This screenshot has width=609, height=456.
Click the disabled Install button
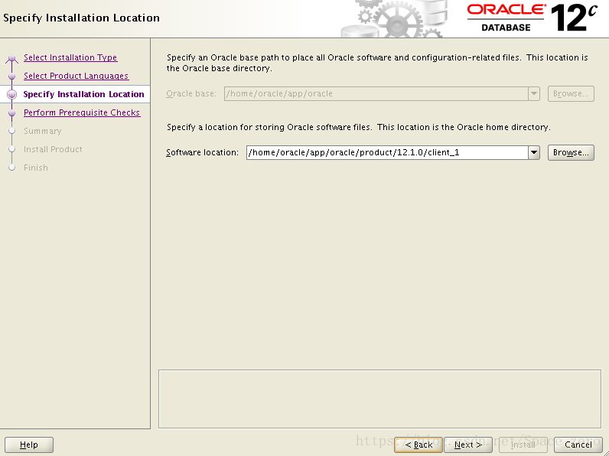tap(523, 445)
